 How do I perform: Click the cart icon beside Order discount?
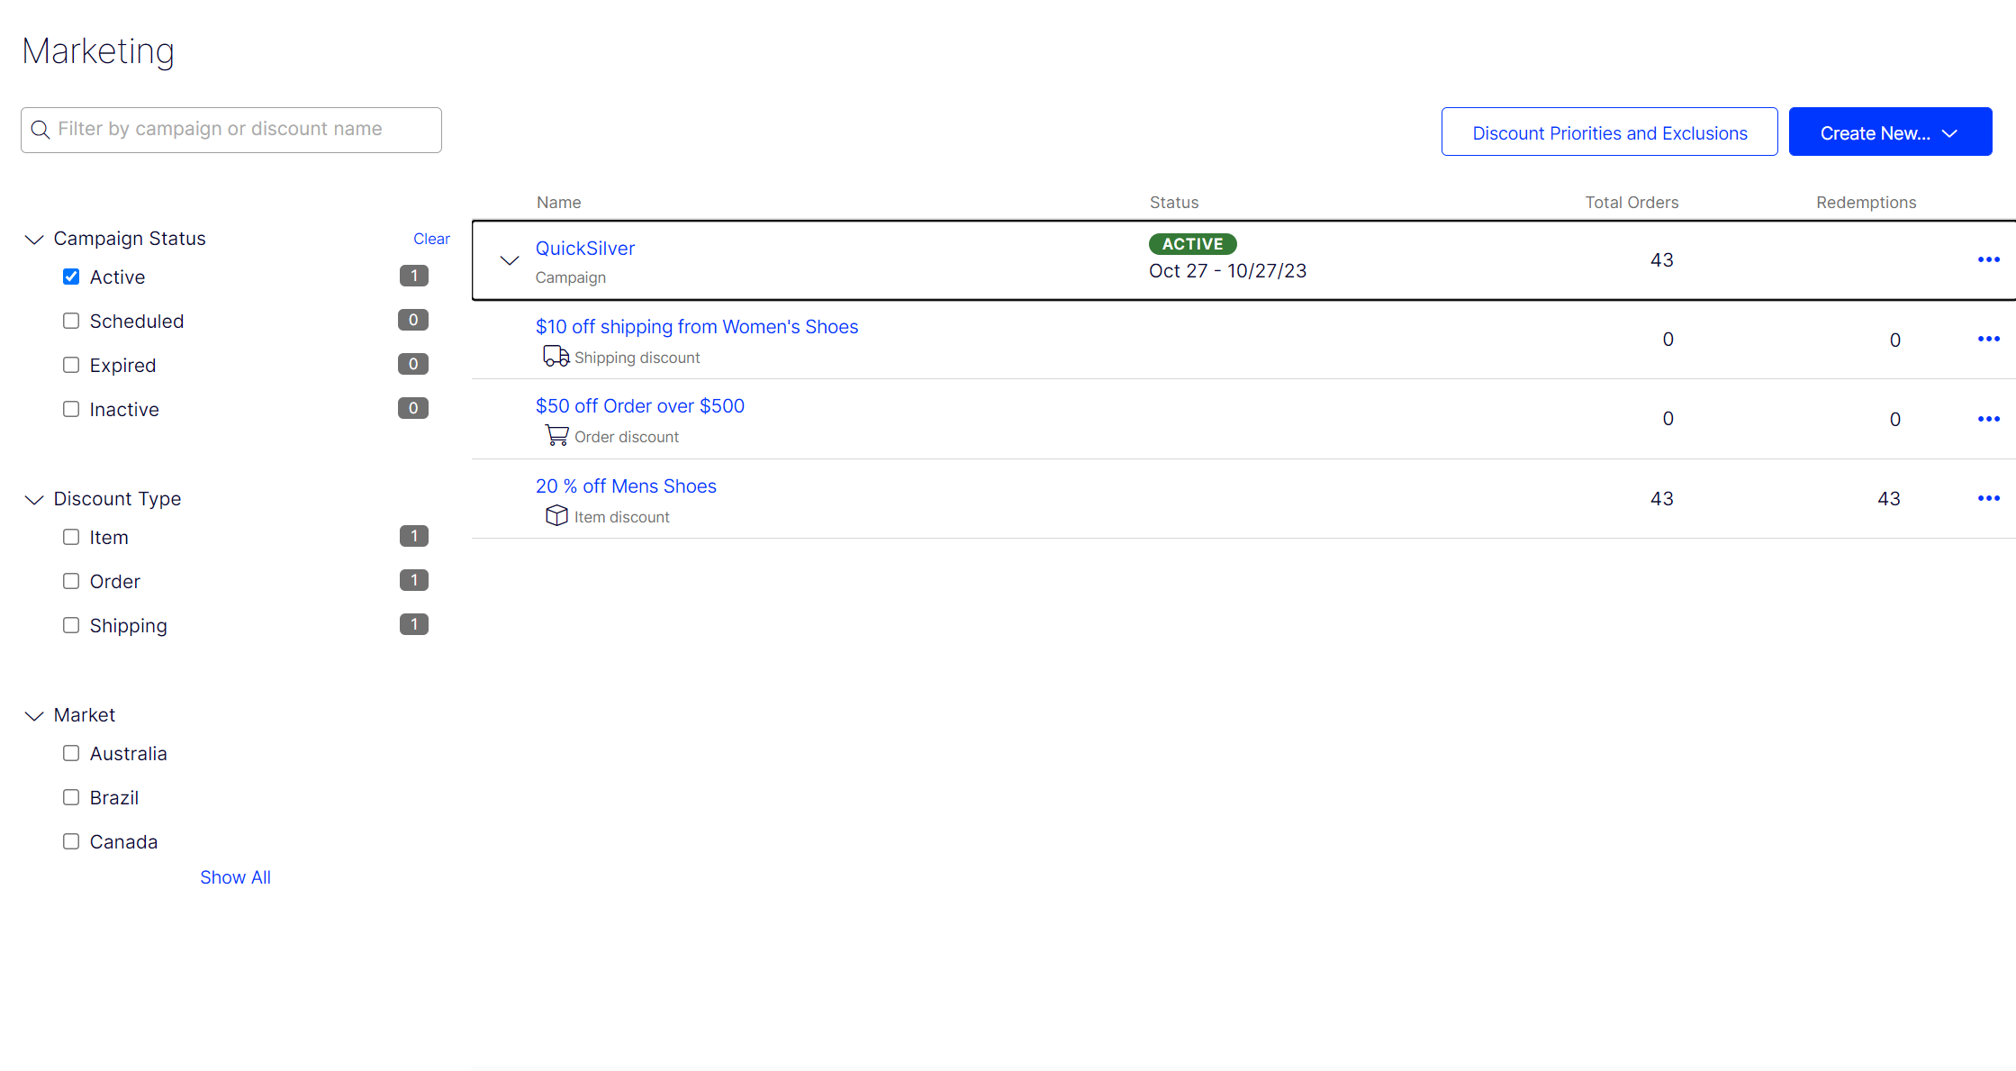point(556,436)
